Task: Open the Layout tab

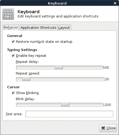Action: click(64, 28)
